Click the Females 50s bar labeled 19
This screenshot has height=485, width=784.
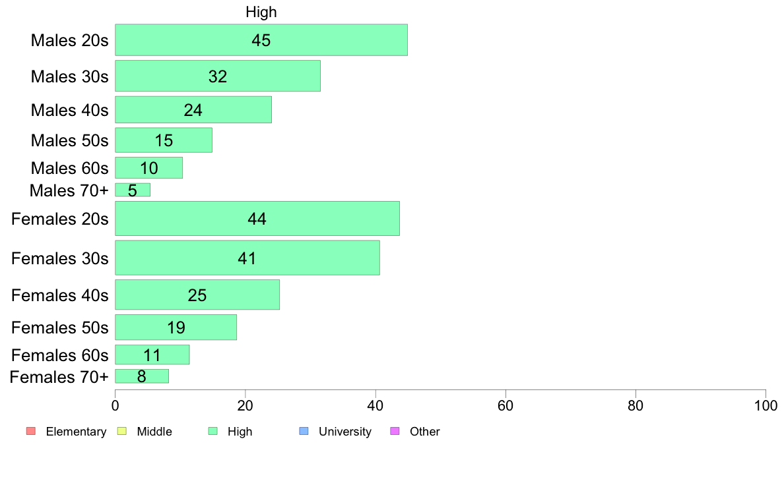pos(176,327)
